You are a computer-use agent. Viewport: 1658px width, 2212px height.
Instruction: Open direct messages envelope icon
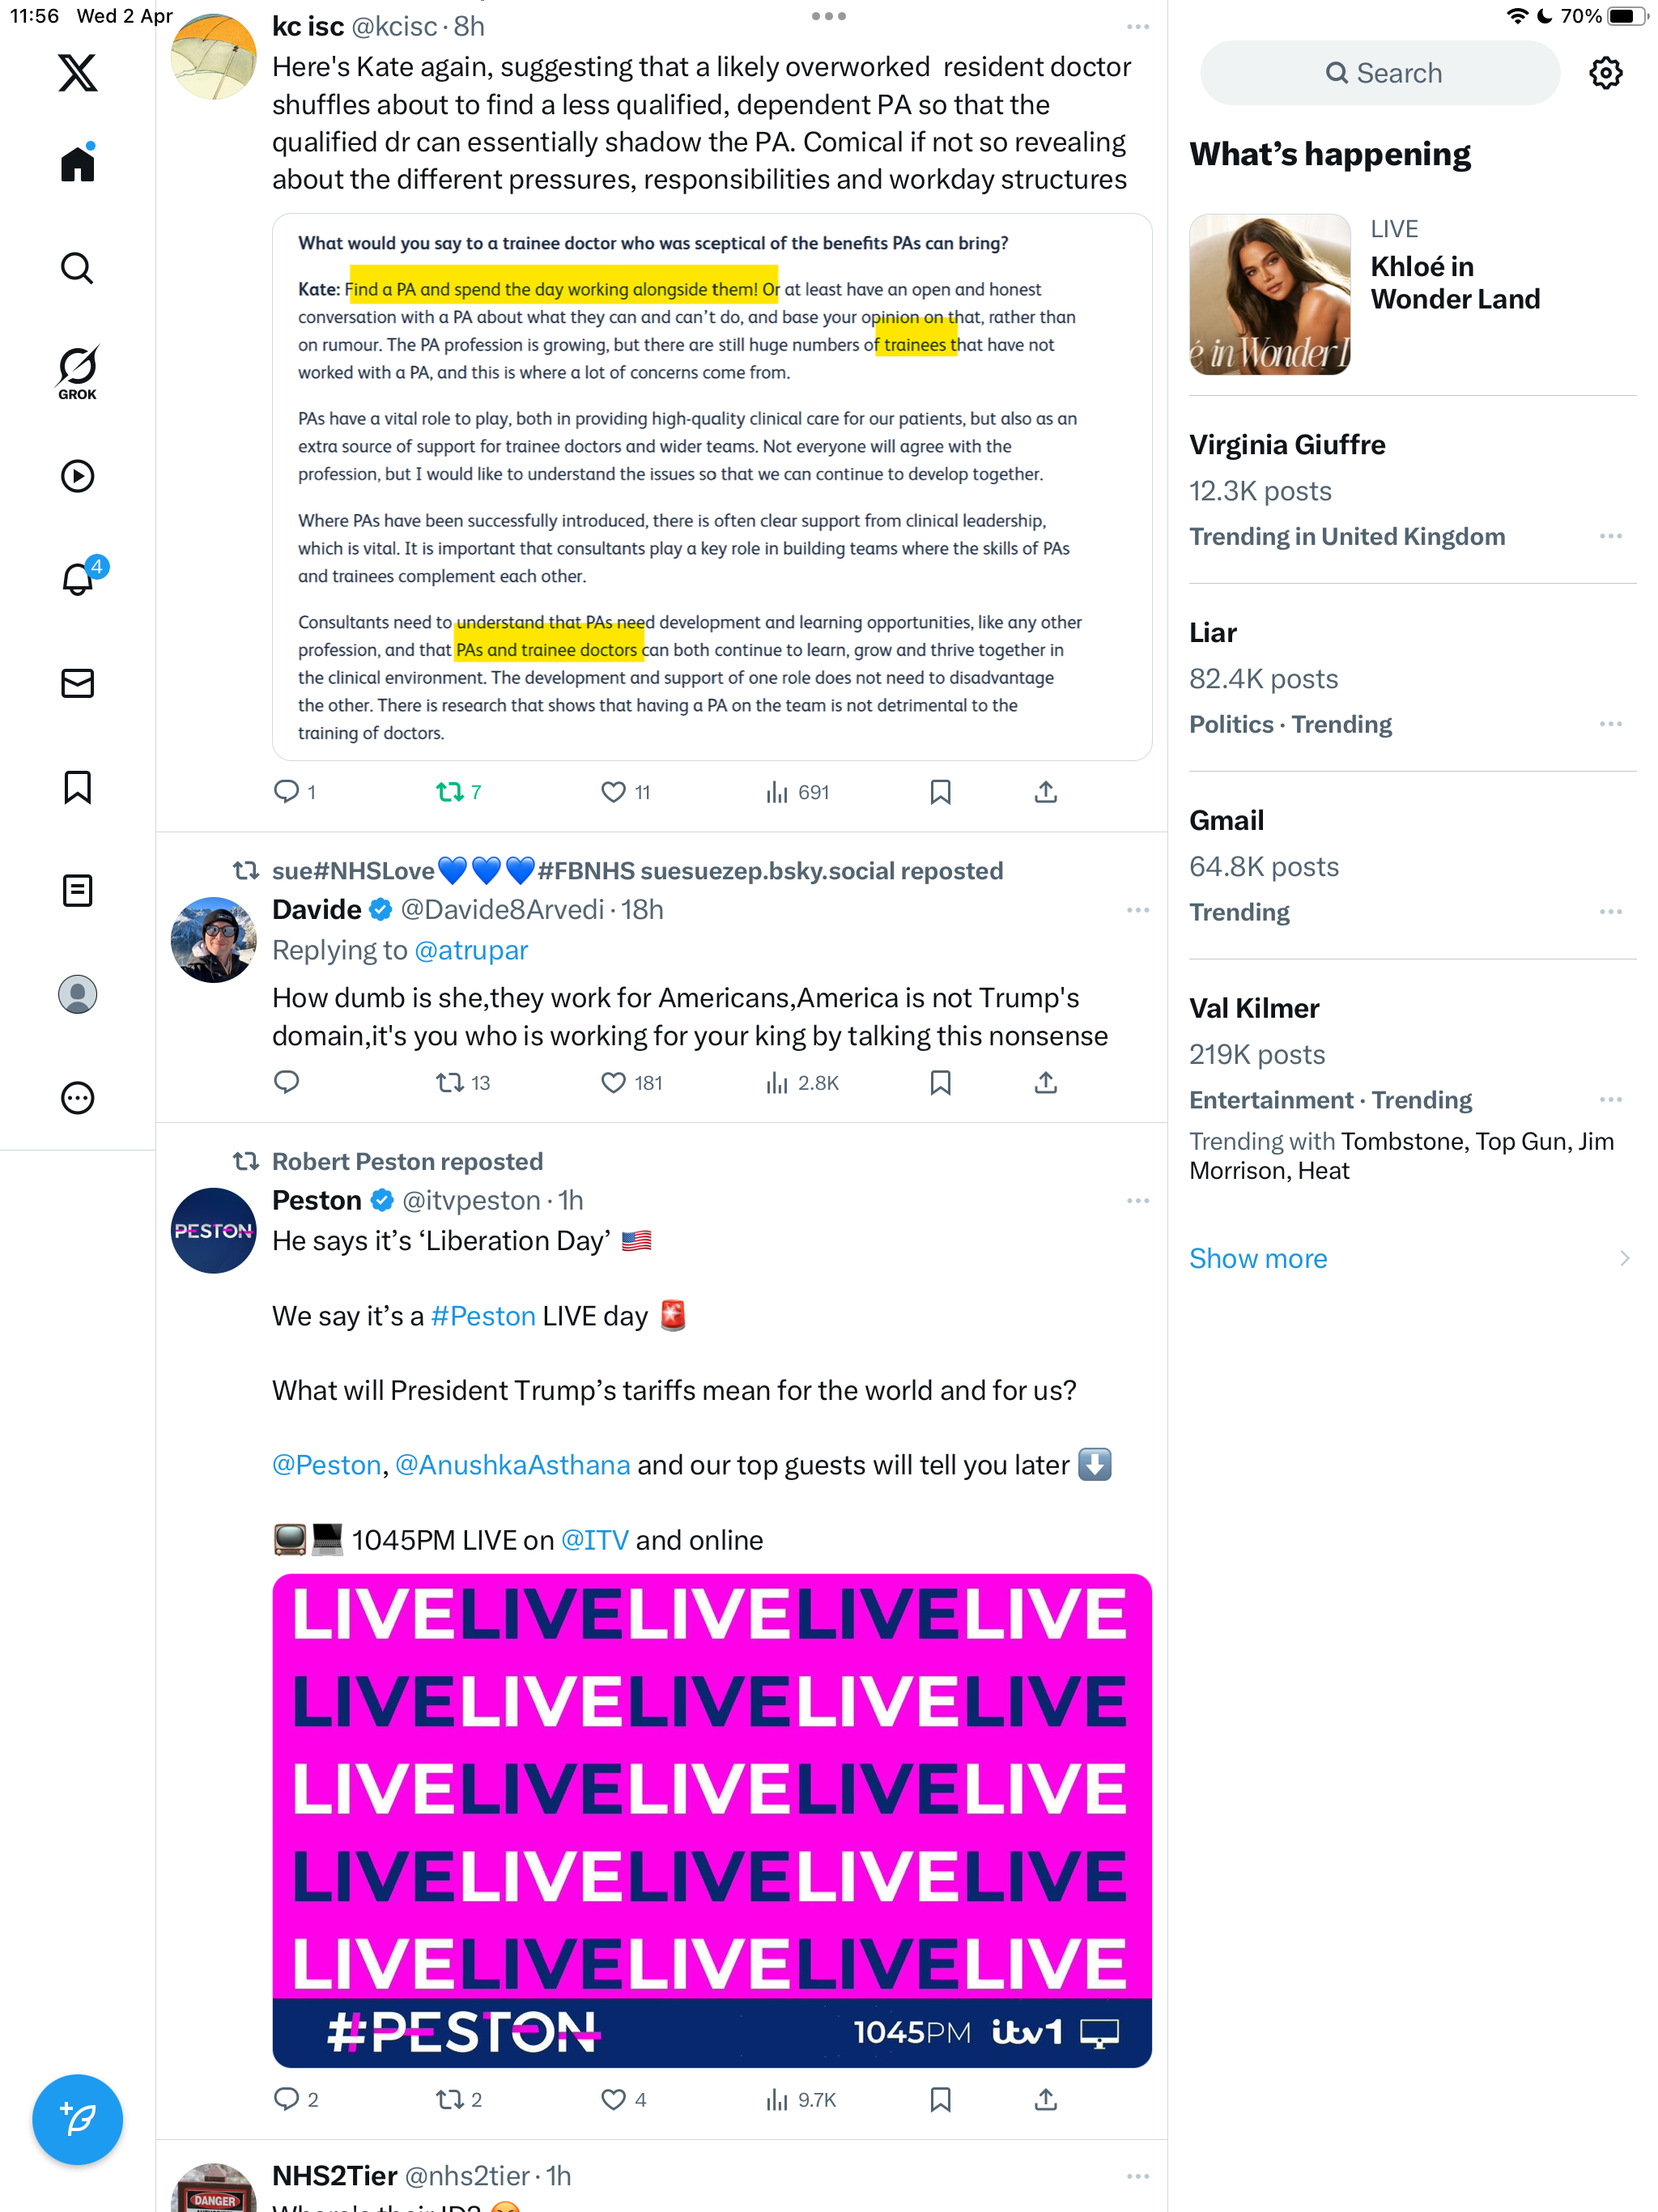(x=77, y=683)
